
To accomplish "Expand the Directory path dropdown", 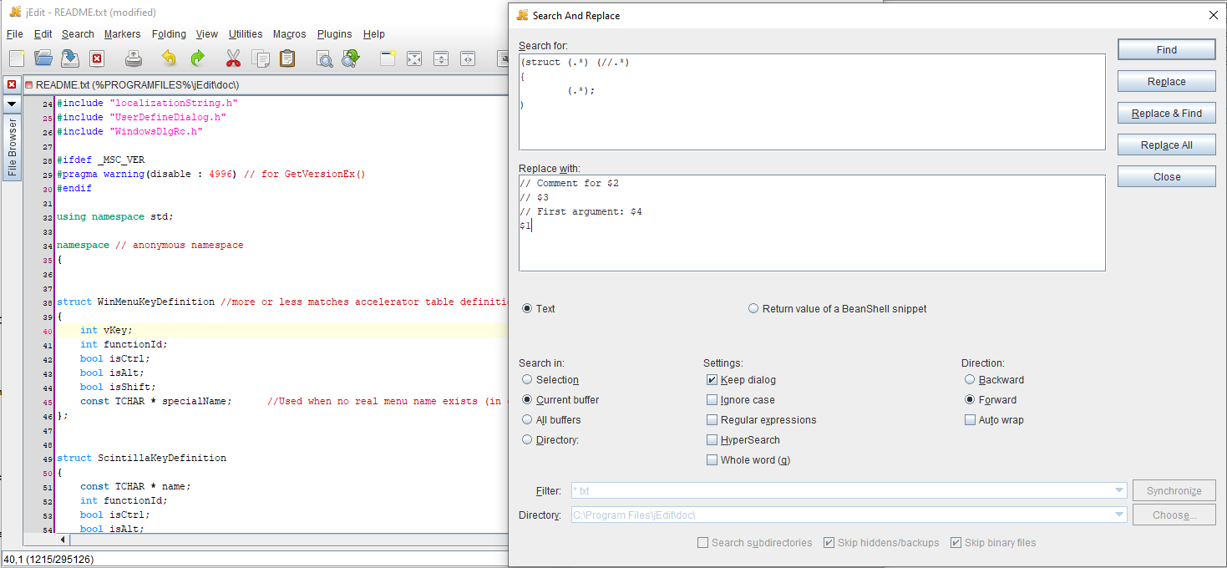I will [1118, 515].
